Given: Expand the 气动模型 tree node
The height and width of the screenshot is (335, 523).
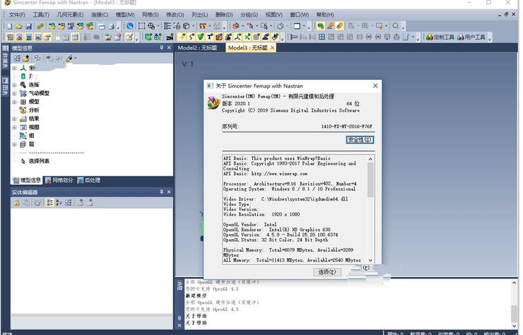Looking at the screenshot, I should pos(14,93).
